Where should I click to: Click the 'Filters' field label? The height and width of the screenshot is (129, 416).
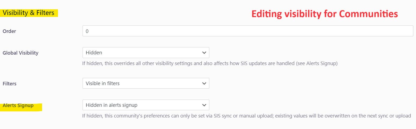pyautogui.click(x=9, y=84)
